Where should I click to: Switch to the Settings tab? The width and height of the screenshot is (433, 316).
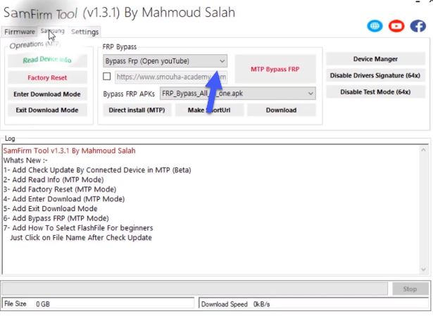[84, 32]
